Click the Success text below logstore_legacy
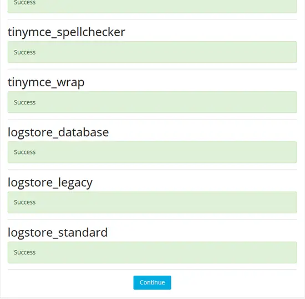The image size is (305, 299). click(25, 202)
